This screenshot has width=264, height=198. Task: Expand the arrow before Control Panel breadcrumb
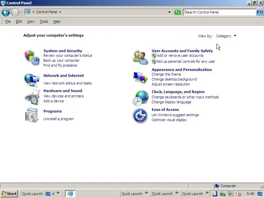tap(33, 12)
